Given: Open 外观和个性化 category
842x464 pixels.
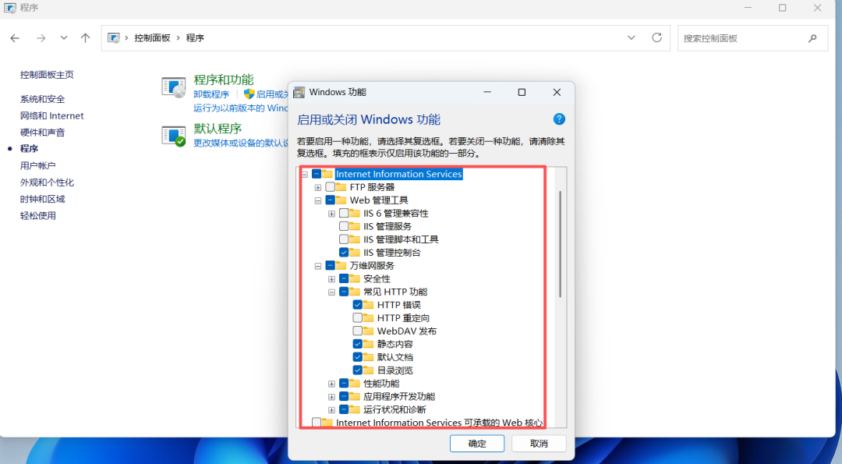Looking at the screenshot, I should 48,182.
